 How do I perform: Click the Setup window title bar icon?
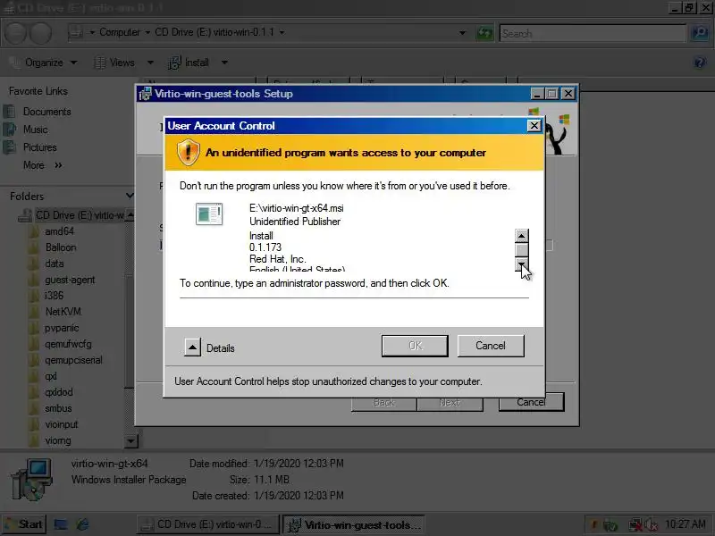(145, 94)
